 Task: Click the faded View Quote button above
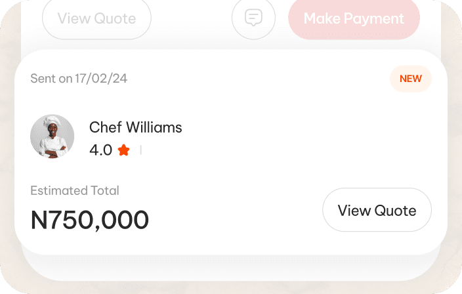pyautogui.click(x=96, y=18)
